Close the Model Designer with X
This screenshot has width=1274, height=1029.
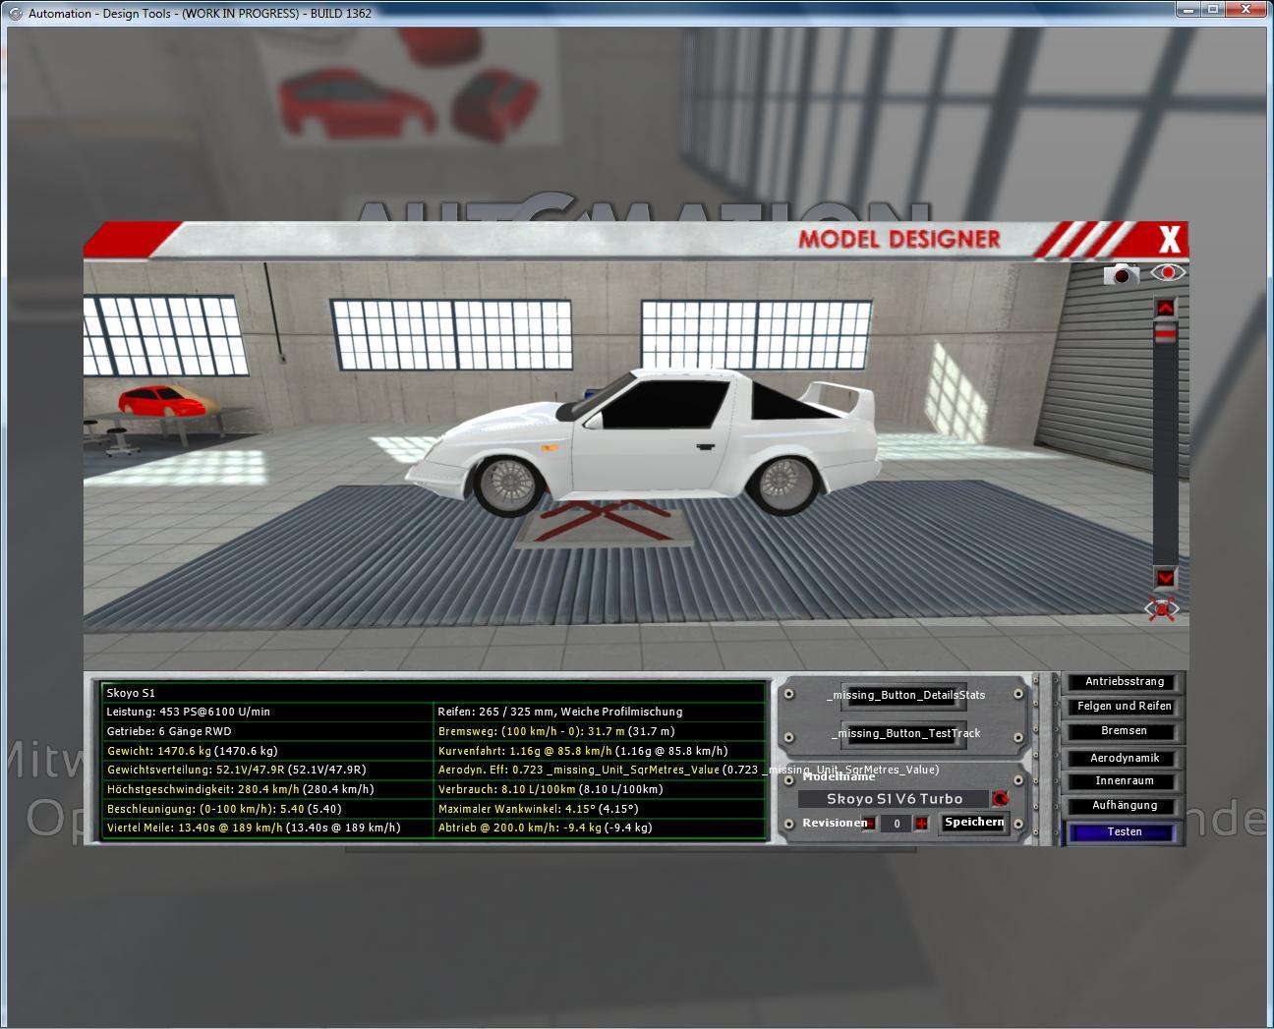[x=1169, y=239]
